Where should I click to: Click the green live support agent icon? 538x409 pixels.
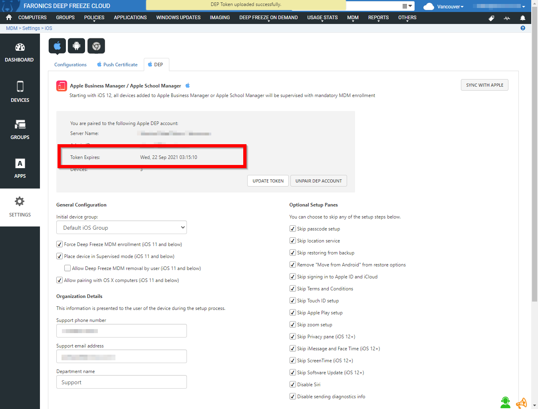pyautogui.click(x=506, y=402)
